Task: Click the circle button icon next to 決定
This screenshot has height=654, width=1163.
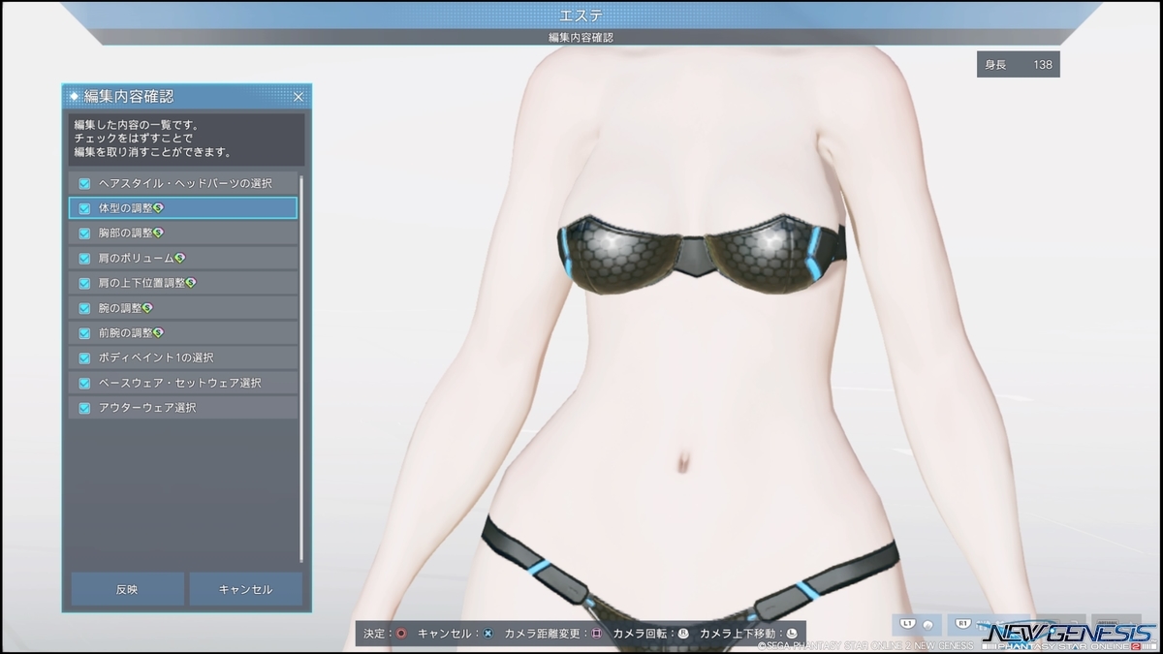Action: 400,634
